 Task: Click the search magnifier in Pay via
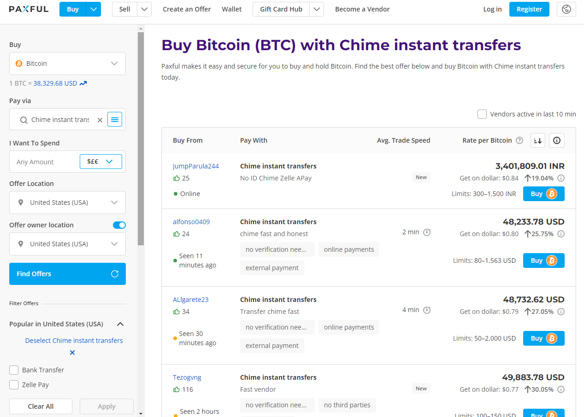point(24,120)
